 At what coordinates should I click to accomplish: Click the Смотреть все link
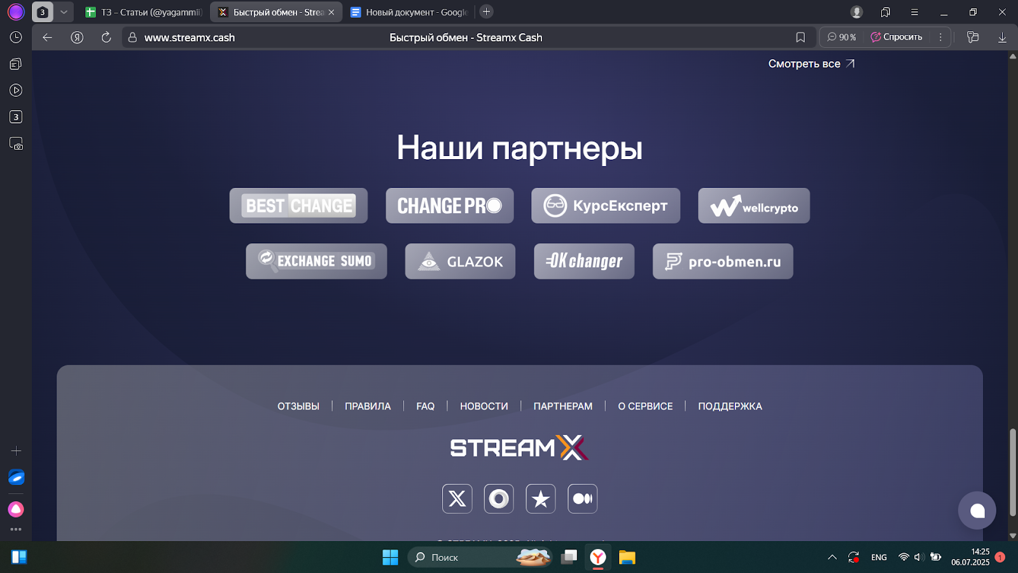(x=811, y=64)
